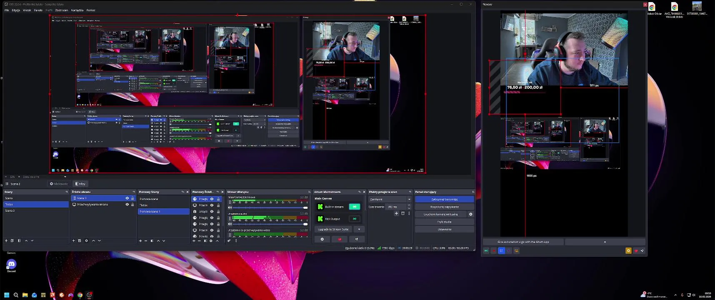Open scene filters icon in Sceny toolbar
The height and width of the screenshot is (300, 715).
click(19, 240)
